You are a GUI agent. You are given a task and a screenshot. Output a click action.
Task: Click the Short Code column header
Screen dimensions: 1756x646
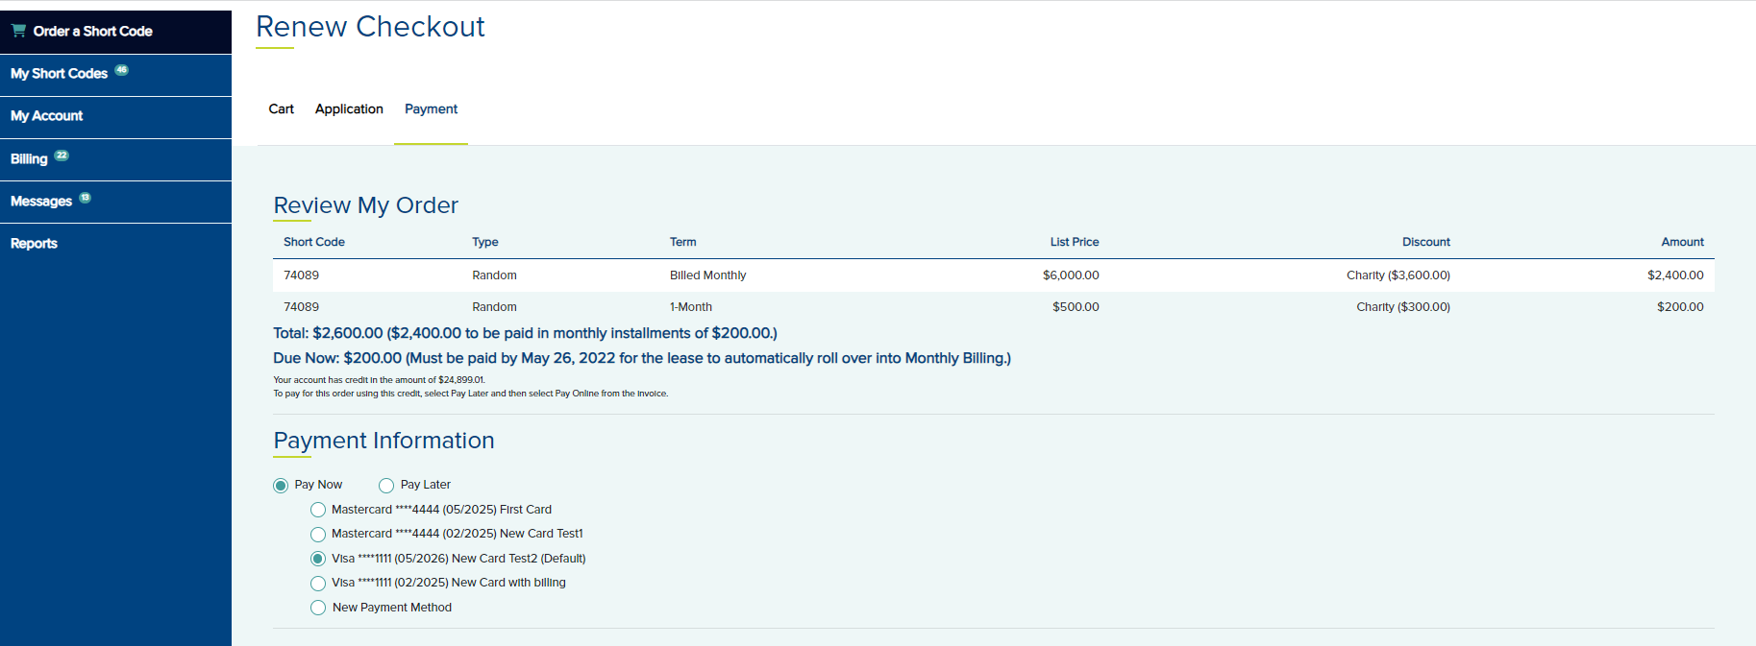click(x=313, y=242)
